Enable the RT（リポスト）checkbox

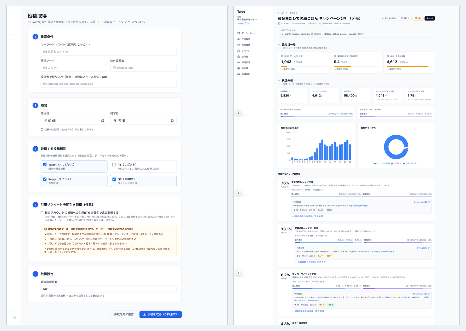114,165
